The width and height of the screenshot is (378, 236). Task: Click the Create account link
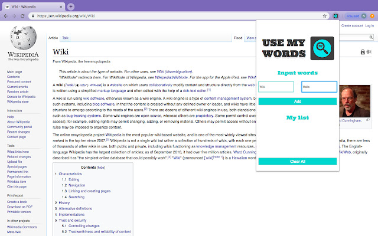[x=352, y=25]
